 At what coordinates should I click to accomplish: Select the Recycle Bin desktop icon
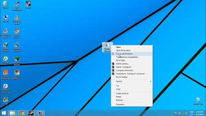point(198,101)
